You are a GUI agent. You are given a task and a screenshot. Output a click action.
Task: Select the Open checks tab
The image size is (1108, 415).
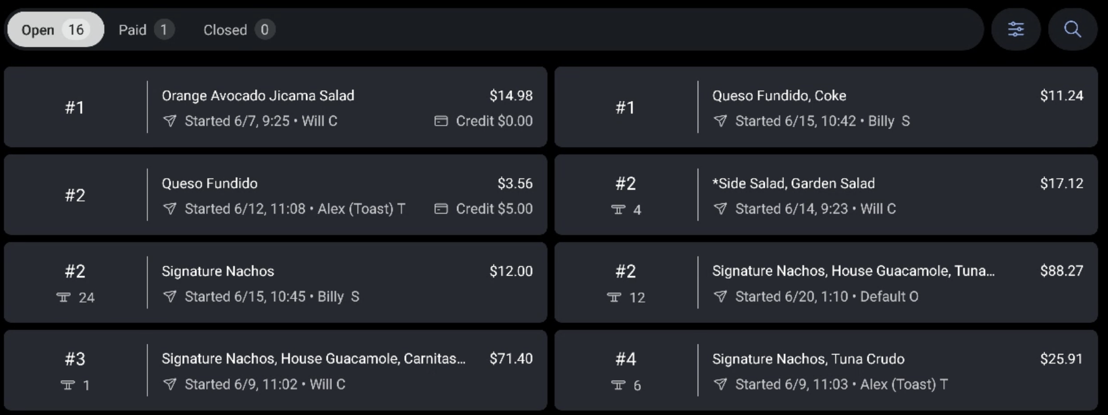point(55,29)
